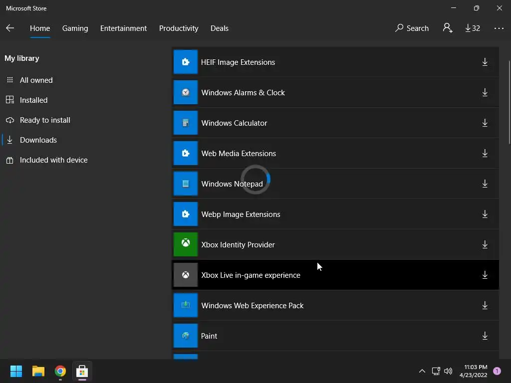
Task: Select the Xbox Identity Provider title text
Action: click(238, 244)
